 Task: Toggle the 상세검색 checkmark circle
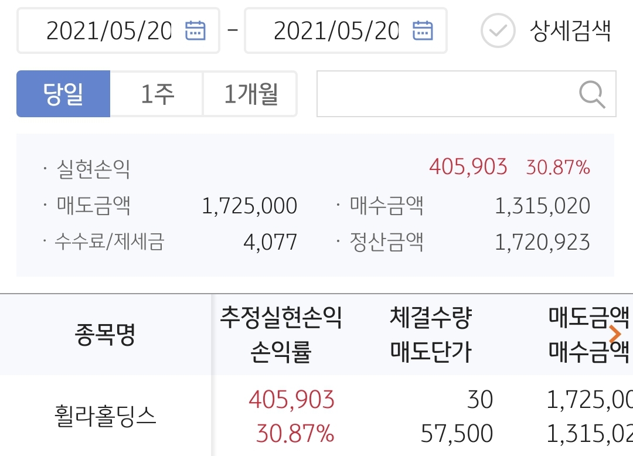coord(498,30)
